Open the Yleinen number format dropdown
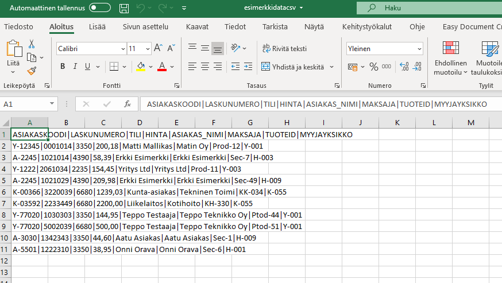The image size is (502, 283). [x=419, y=49]
